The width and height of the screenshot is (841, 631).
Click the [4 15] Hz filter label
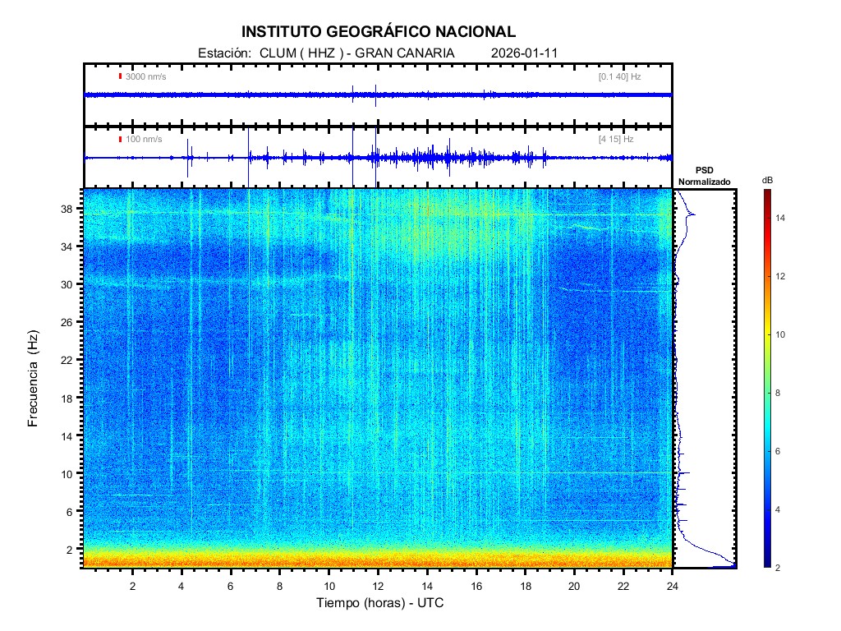pyautogui.click(x=616, y=139)
